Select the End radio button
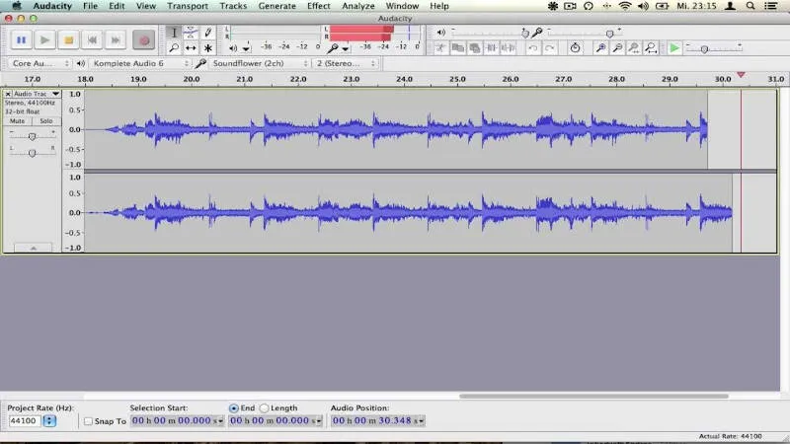 tap(234, 407)
